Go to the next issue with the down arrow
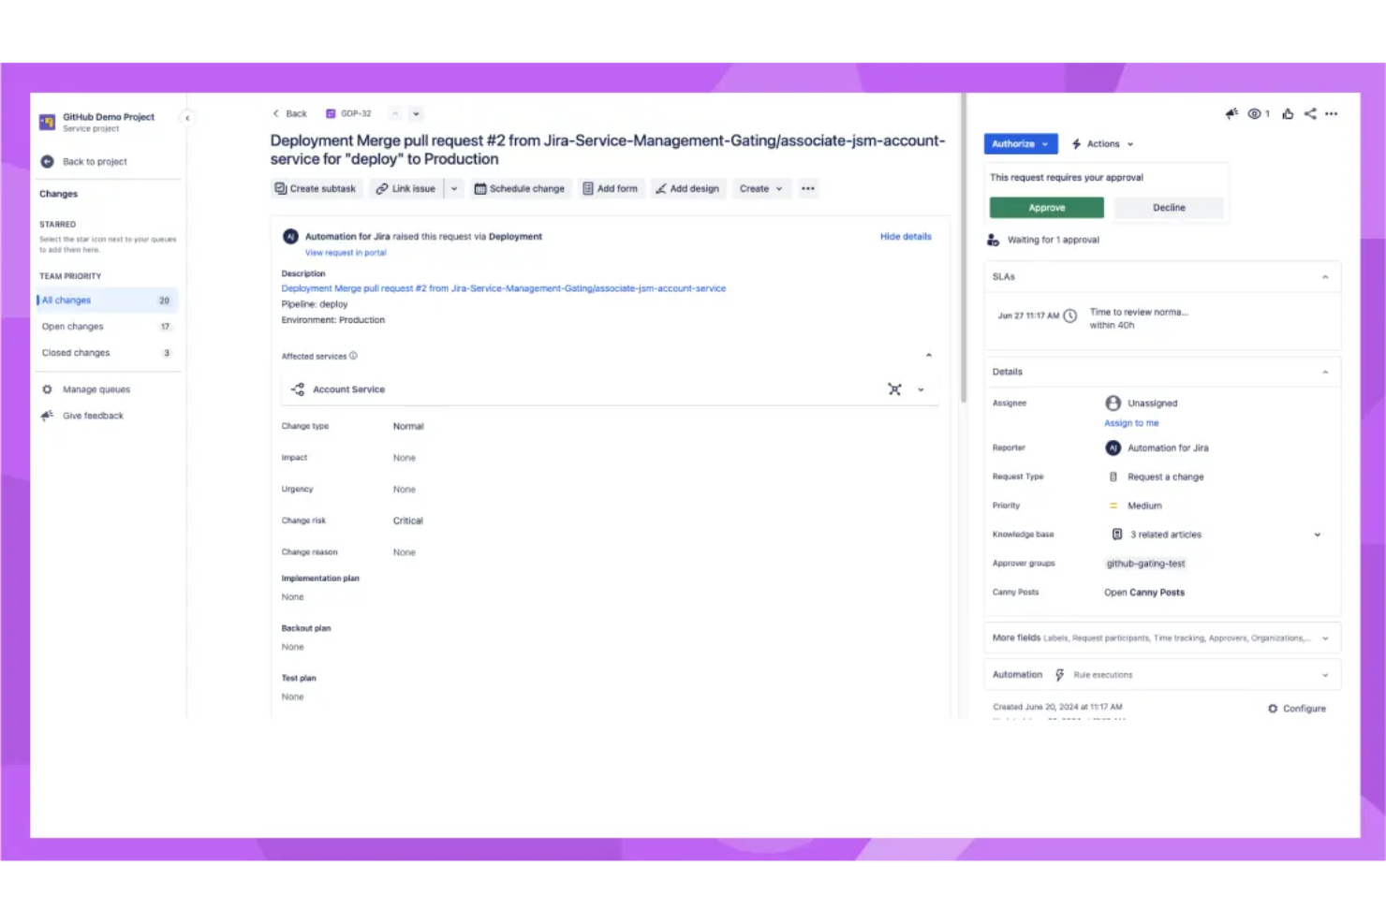1386x924 pixels. coord(416,113)
